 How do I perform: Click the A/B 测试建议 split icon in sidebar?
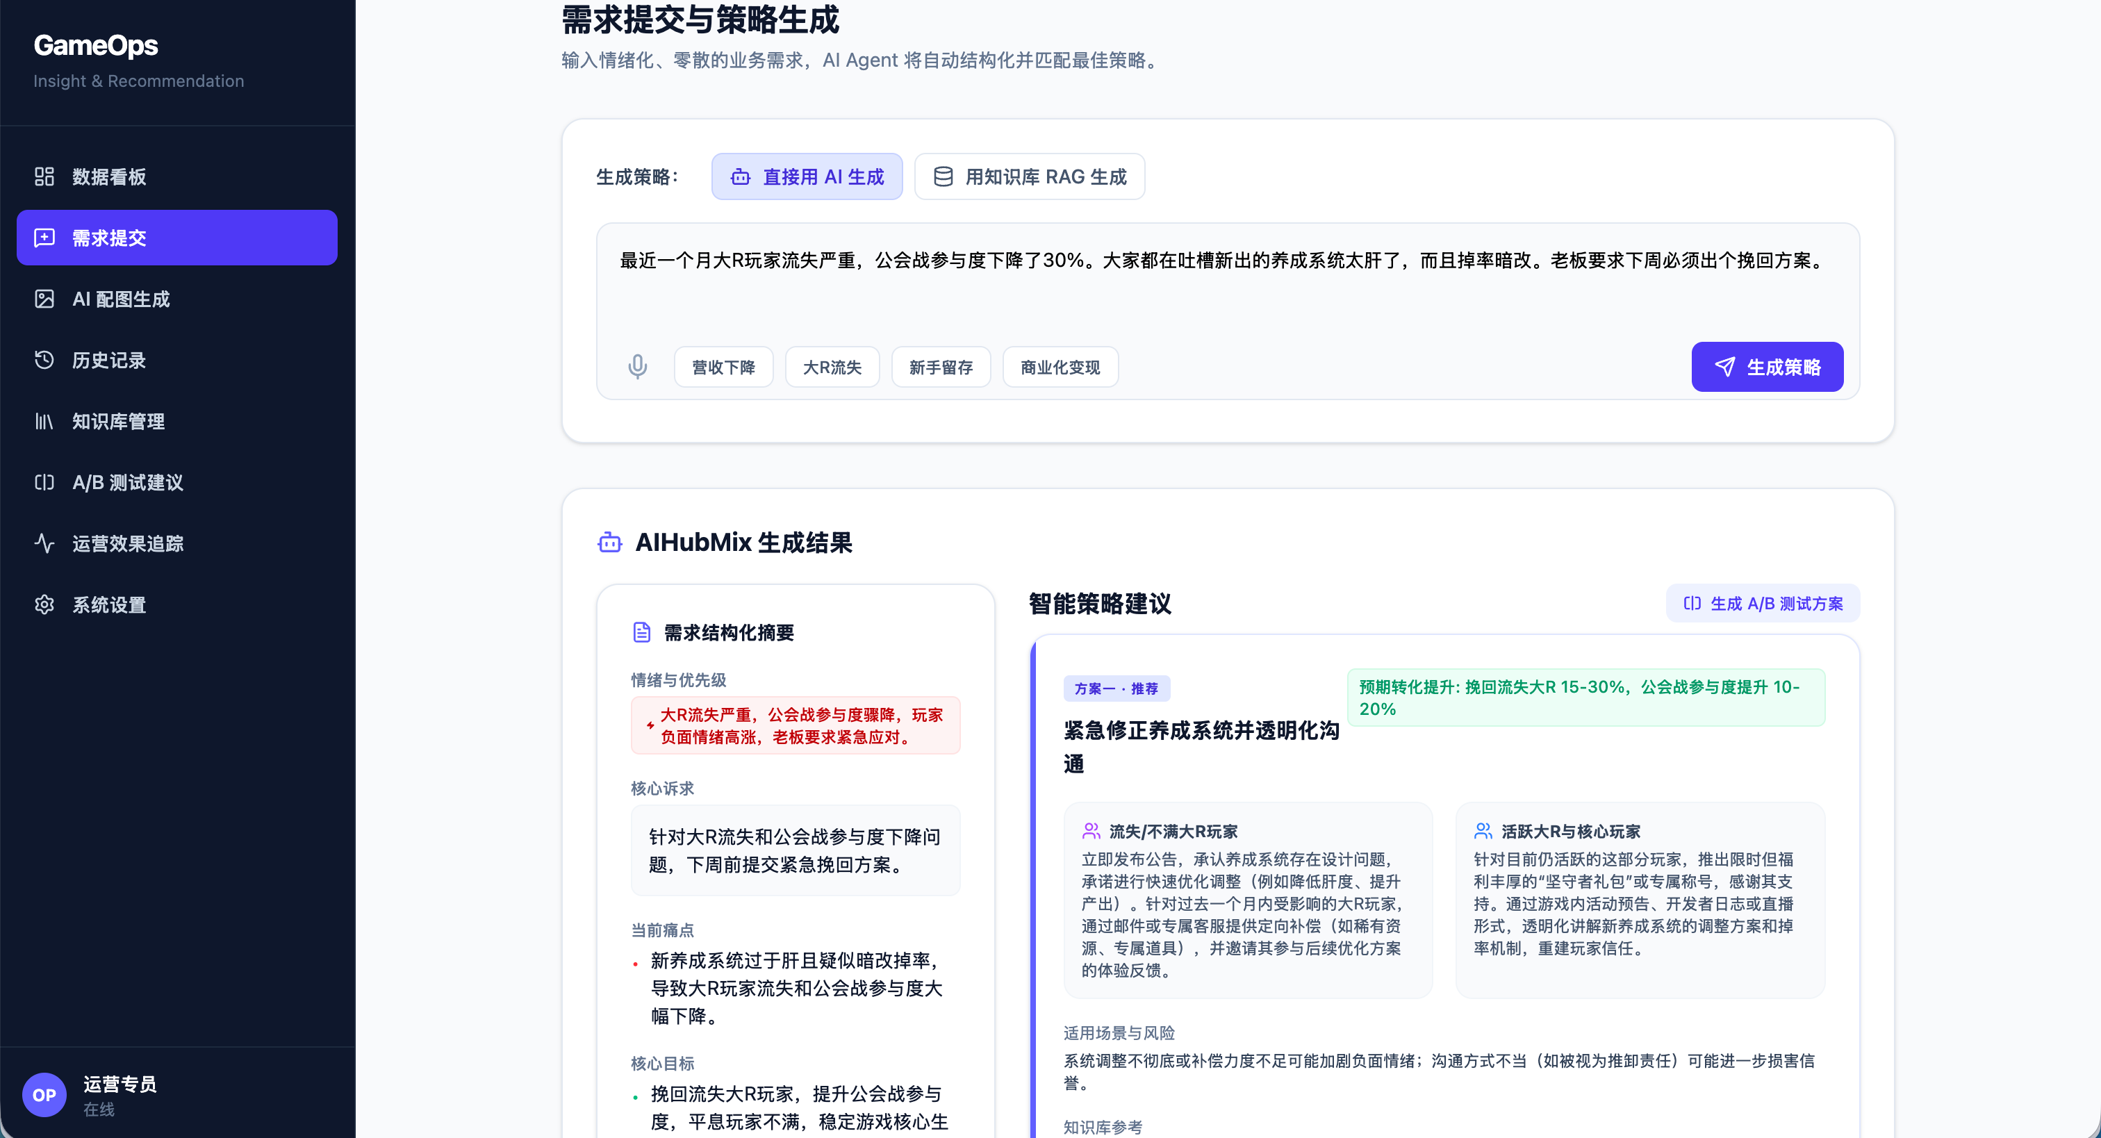pos(44,482)
